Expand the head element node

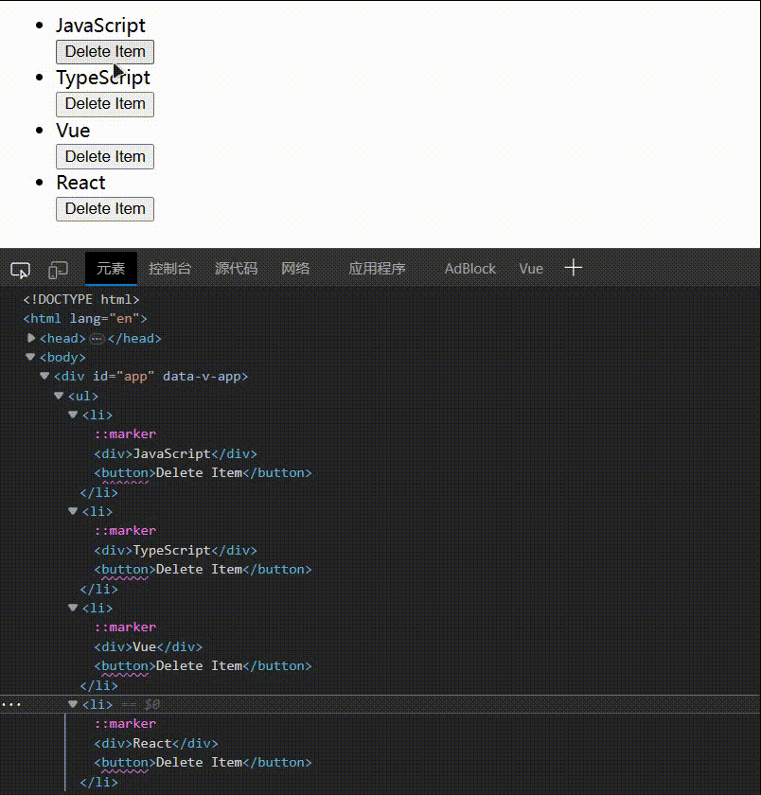[30, 338]
